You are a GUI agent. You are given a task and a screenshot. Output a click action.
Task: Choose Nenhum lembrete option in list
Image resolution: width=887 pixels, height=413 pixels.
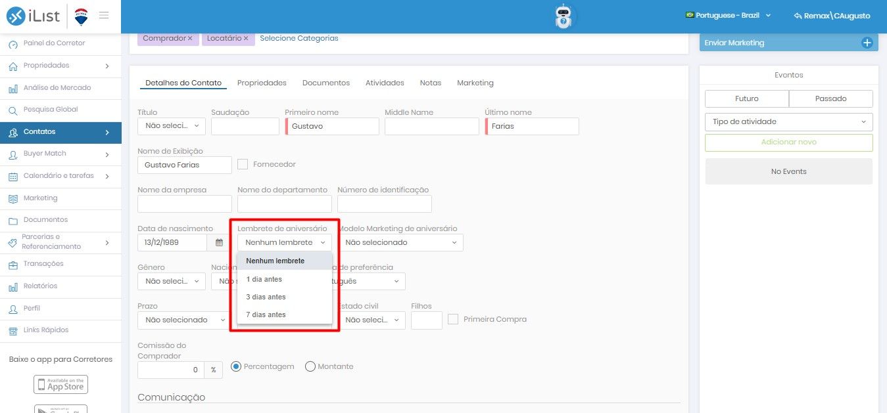click(285, 261)
